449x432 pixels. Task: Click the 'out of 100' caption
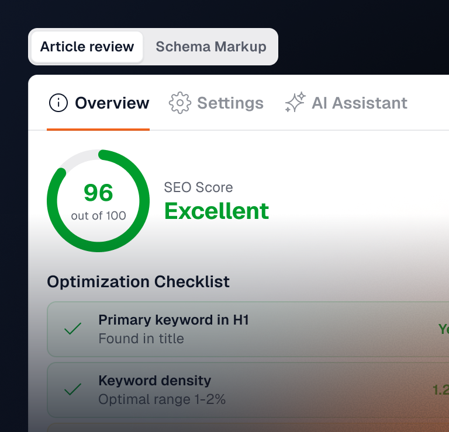coord(98,215)
